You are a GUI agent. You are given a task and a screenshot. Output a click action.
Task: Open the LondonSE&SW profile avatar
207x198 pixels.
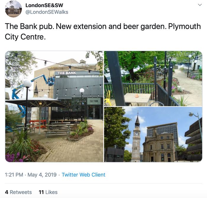coord(13,9)
